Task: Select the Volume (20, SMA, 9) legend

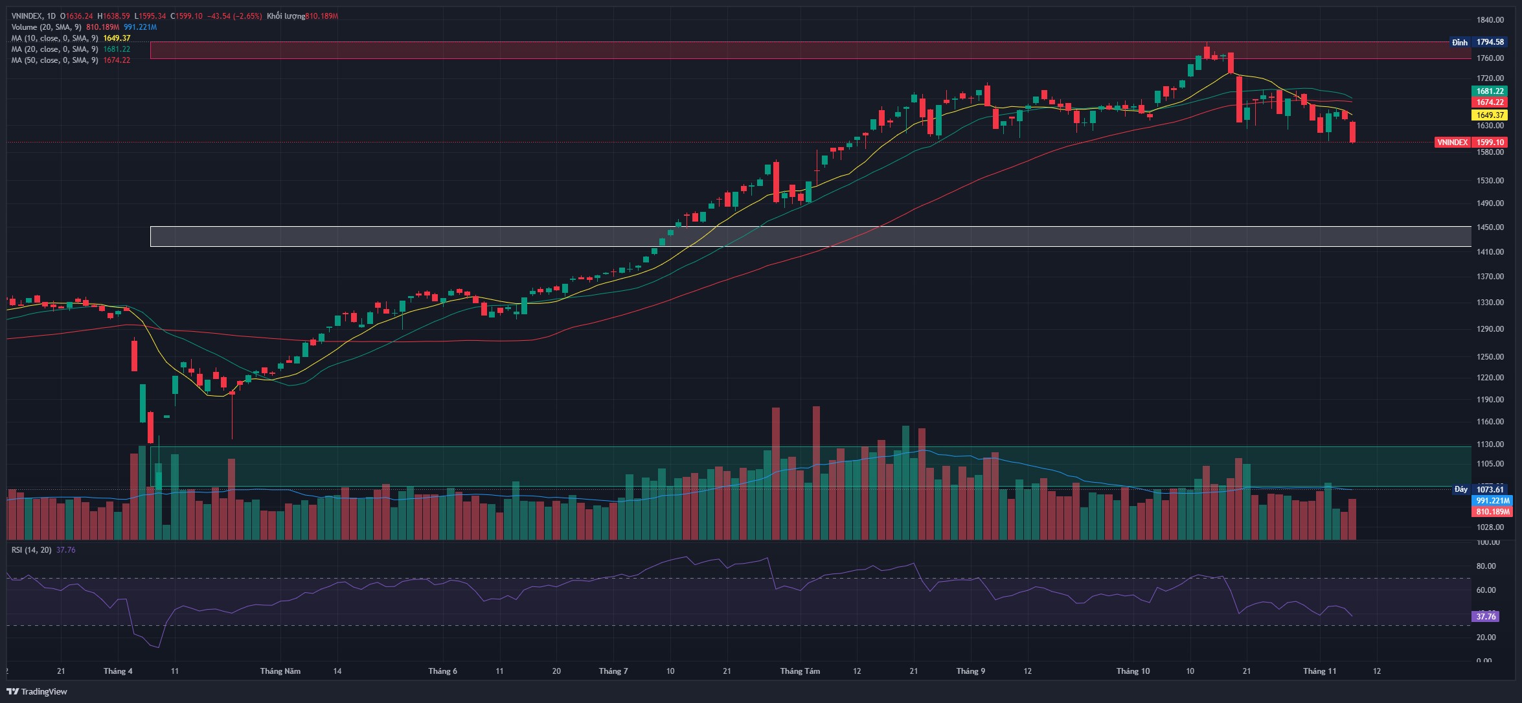Action: [x=46, y=27]
